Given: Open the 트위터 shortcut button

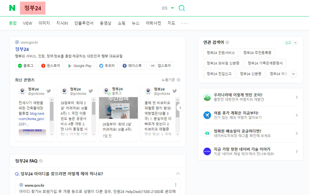Looking at the screenshot, I should tap(107, 65).
